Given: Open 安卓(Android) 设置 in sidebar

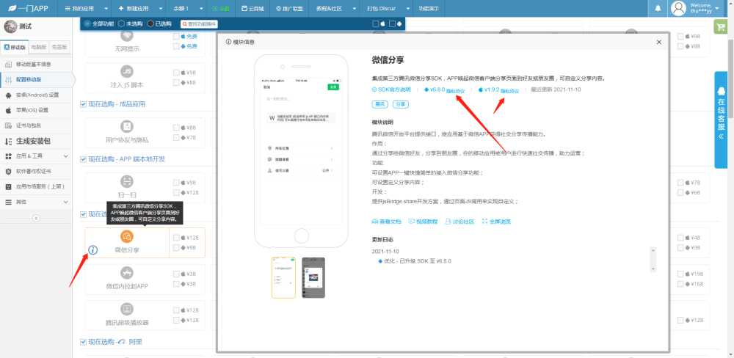Looking at the screenshot, I should pyautogui.click(x=37, y=95).
